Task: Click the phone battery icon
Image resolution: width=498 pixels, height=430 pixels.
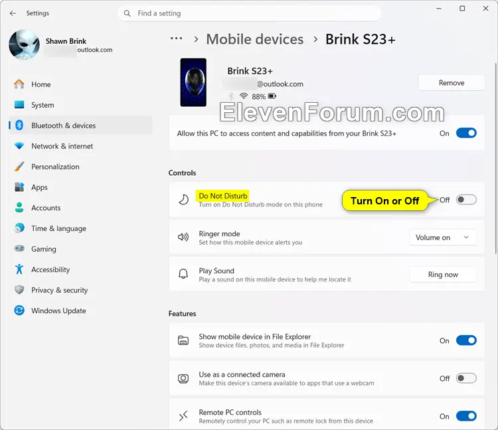Action: (x=272, y=96)
